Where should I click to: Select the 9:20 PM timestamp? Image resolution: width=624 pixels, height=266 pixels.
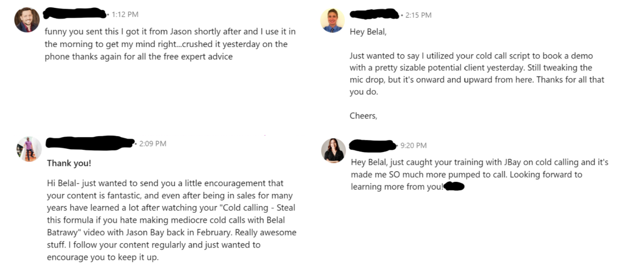(x=413, y=145)
